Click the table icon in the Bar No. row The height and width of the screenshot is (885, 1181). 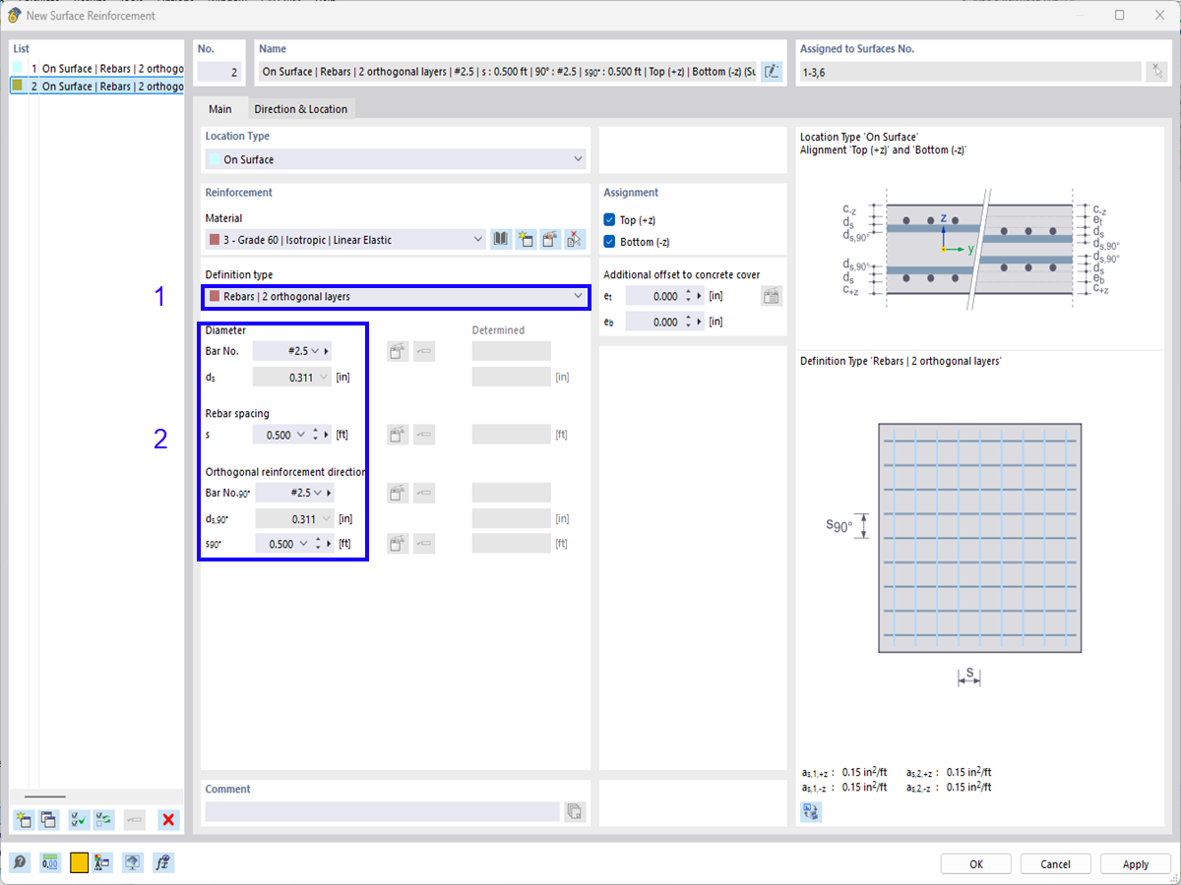pyautogui.click(x=398, y=351)
